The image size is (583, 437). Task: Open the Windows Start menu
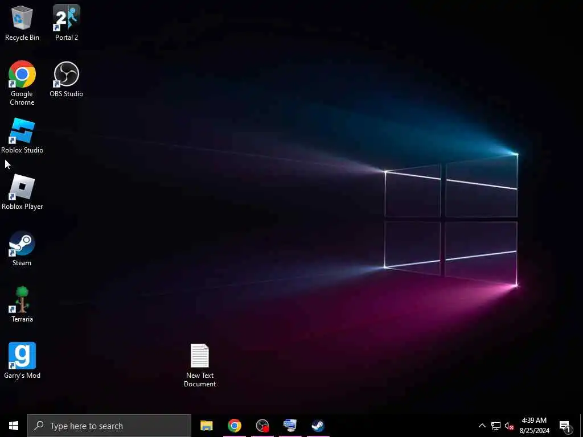tap(14, 426)
